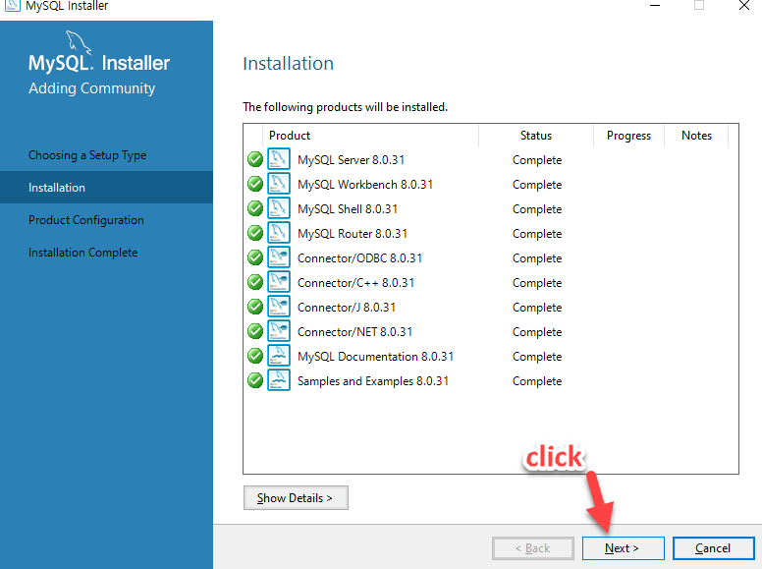Image resolution: width=762 pixels, height=569 pixels.
Task: Select the 'Connector/J 8.0.31' row text
Action: [x=347, y=308]
